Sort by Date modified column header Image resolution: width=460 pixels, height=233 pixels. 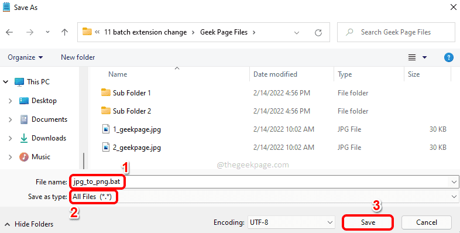275,74
